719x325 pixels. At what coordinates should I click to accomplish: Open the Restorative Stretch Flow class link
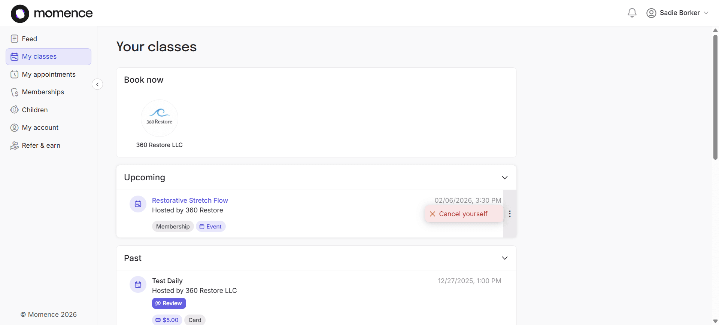pyautogui.click(x=190, y=200)
